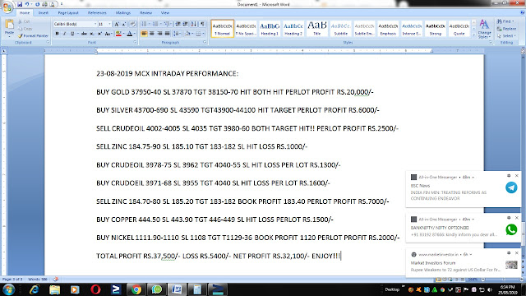Click the Increase Indent icon
The height and width of the screenshot is (296, 526).
coord(185,24)
